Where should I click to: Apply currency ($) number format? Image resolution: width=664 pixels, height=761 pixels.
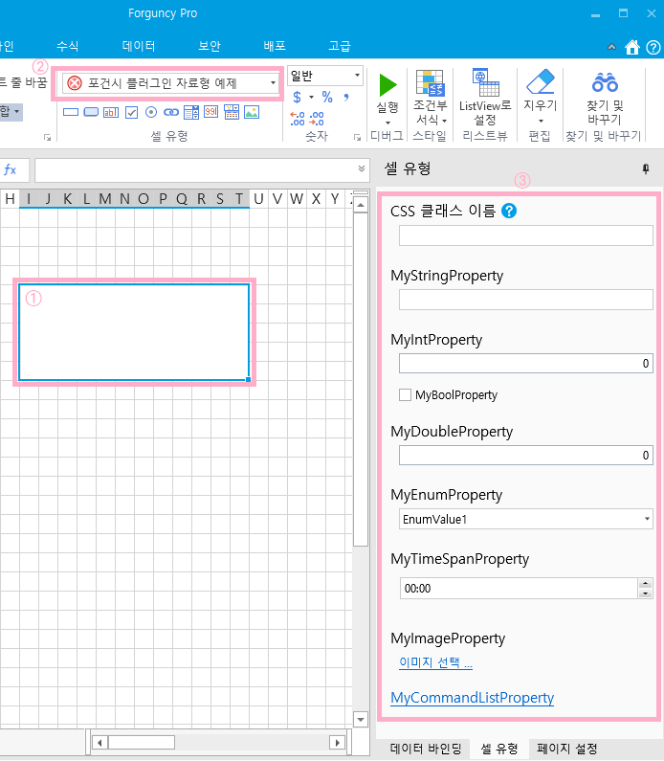298,98
